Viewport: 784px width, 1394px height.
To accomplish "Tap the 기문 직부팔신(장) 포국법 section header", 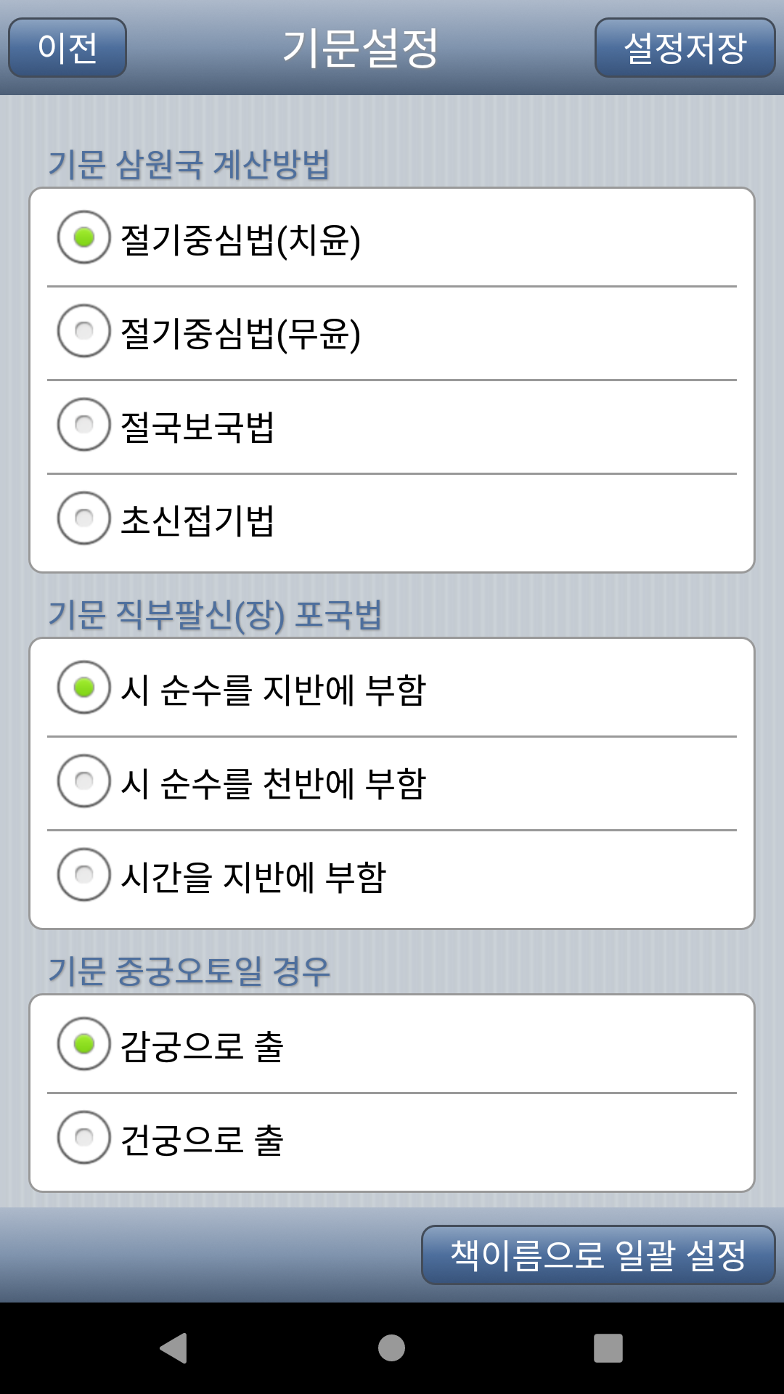I will coord(215,615).
